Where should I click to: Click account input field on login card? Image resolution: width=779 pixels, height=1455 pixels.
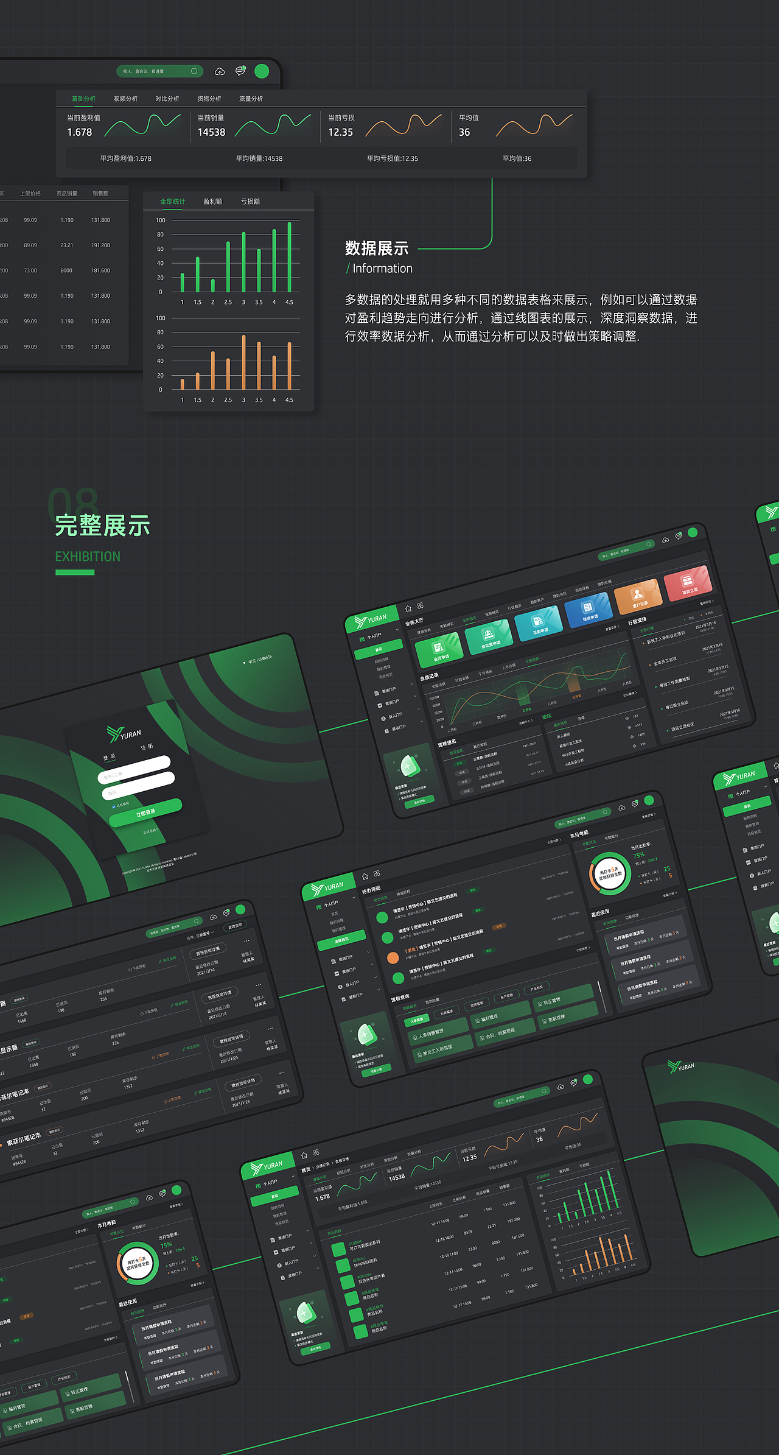[134, 769]
